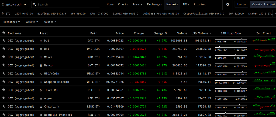Image resolution: width=276 pixels, height=117 pixels.
Task: Click the Dai icon in DAI ETH row
Action: [41, 41]
